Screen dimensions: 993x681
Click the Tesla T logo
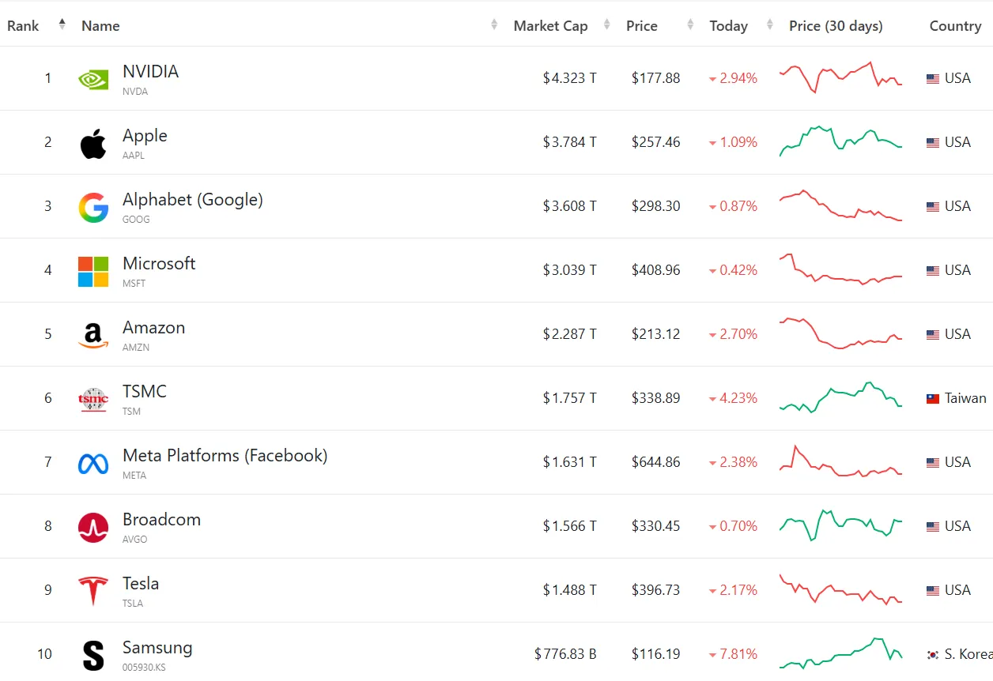pos(93,591)
